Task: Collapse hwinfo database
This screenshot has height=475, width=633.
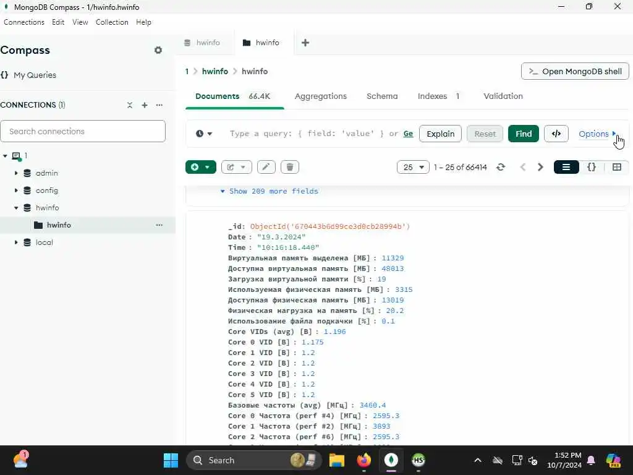Action: click(x=16, y=208)
